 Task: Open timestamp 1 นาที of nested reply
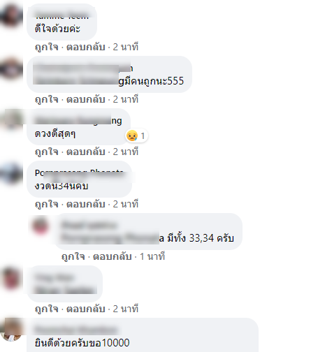click(x=152, y=256)
